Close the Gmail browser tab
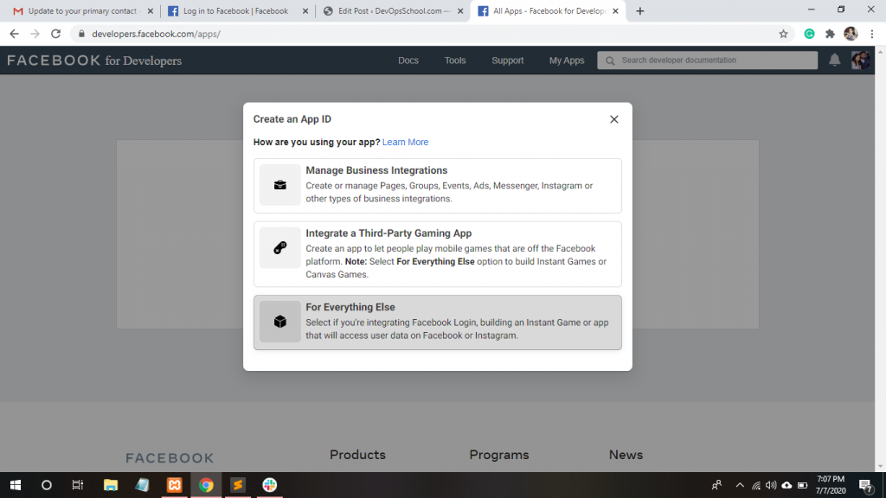The width and height of the screenshot is (886, 498). pyautogui.click(x=151, y=11)
